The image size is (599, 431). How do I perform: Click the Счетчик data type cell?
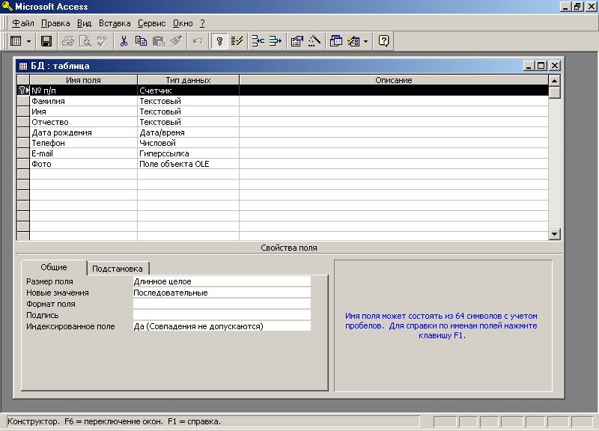point(188,91)
